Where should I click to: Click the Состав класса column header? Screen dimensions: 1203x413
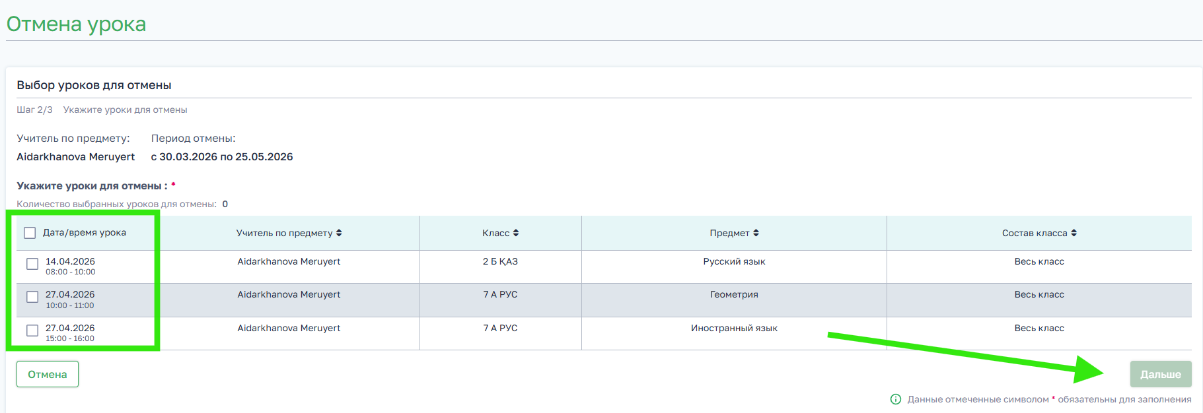1035,233
